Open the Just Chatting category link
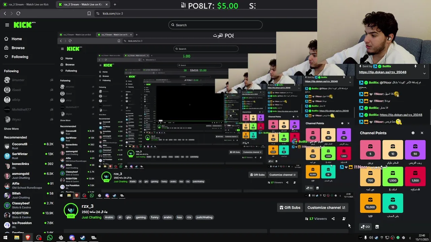Screen dimensions: 431x242 coord(91,217)
